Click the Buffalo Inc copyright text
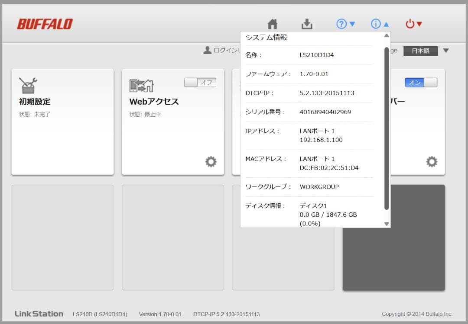 [x=417, y=314]
